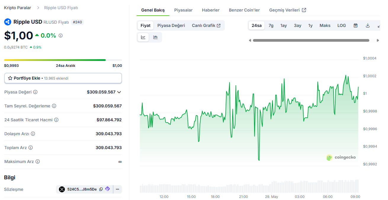Show info for 24 Saatlik Ticaret Hacmi
Image resolution: width=388 pixels, height=200 pixels.
[56, 120]
